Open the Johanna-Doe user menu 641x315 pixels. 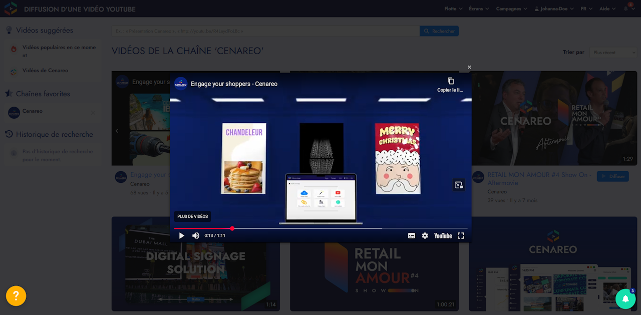tap(554, 9)
